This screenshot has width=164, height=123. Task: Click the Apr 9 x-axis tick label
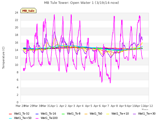pyautogui.click(x=123, y=106)
